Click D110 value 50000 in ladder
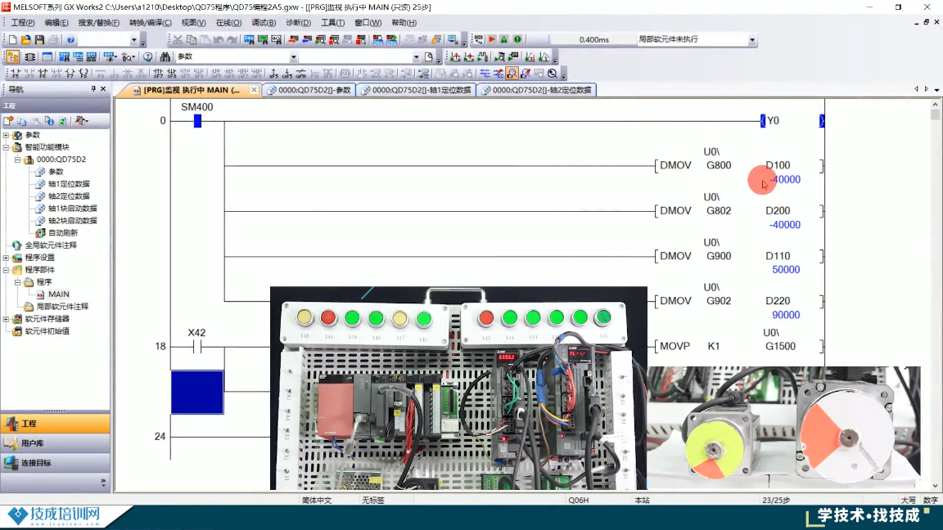943x530 pixels. (786, 270)
